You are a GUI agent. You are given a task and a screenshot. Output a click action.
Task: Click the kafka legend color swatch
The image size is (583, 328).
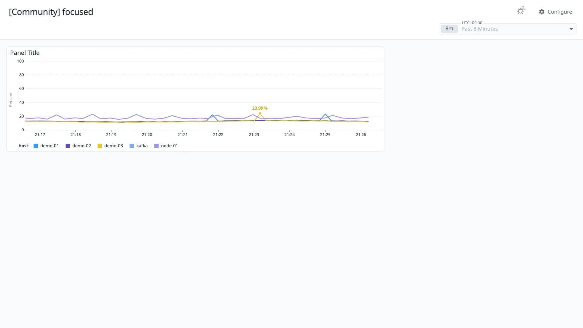(x=132, y=146)
